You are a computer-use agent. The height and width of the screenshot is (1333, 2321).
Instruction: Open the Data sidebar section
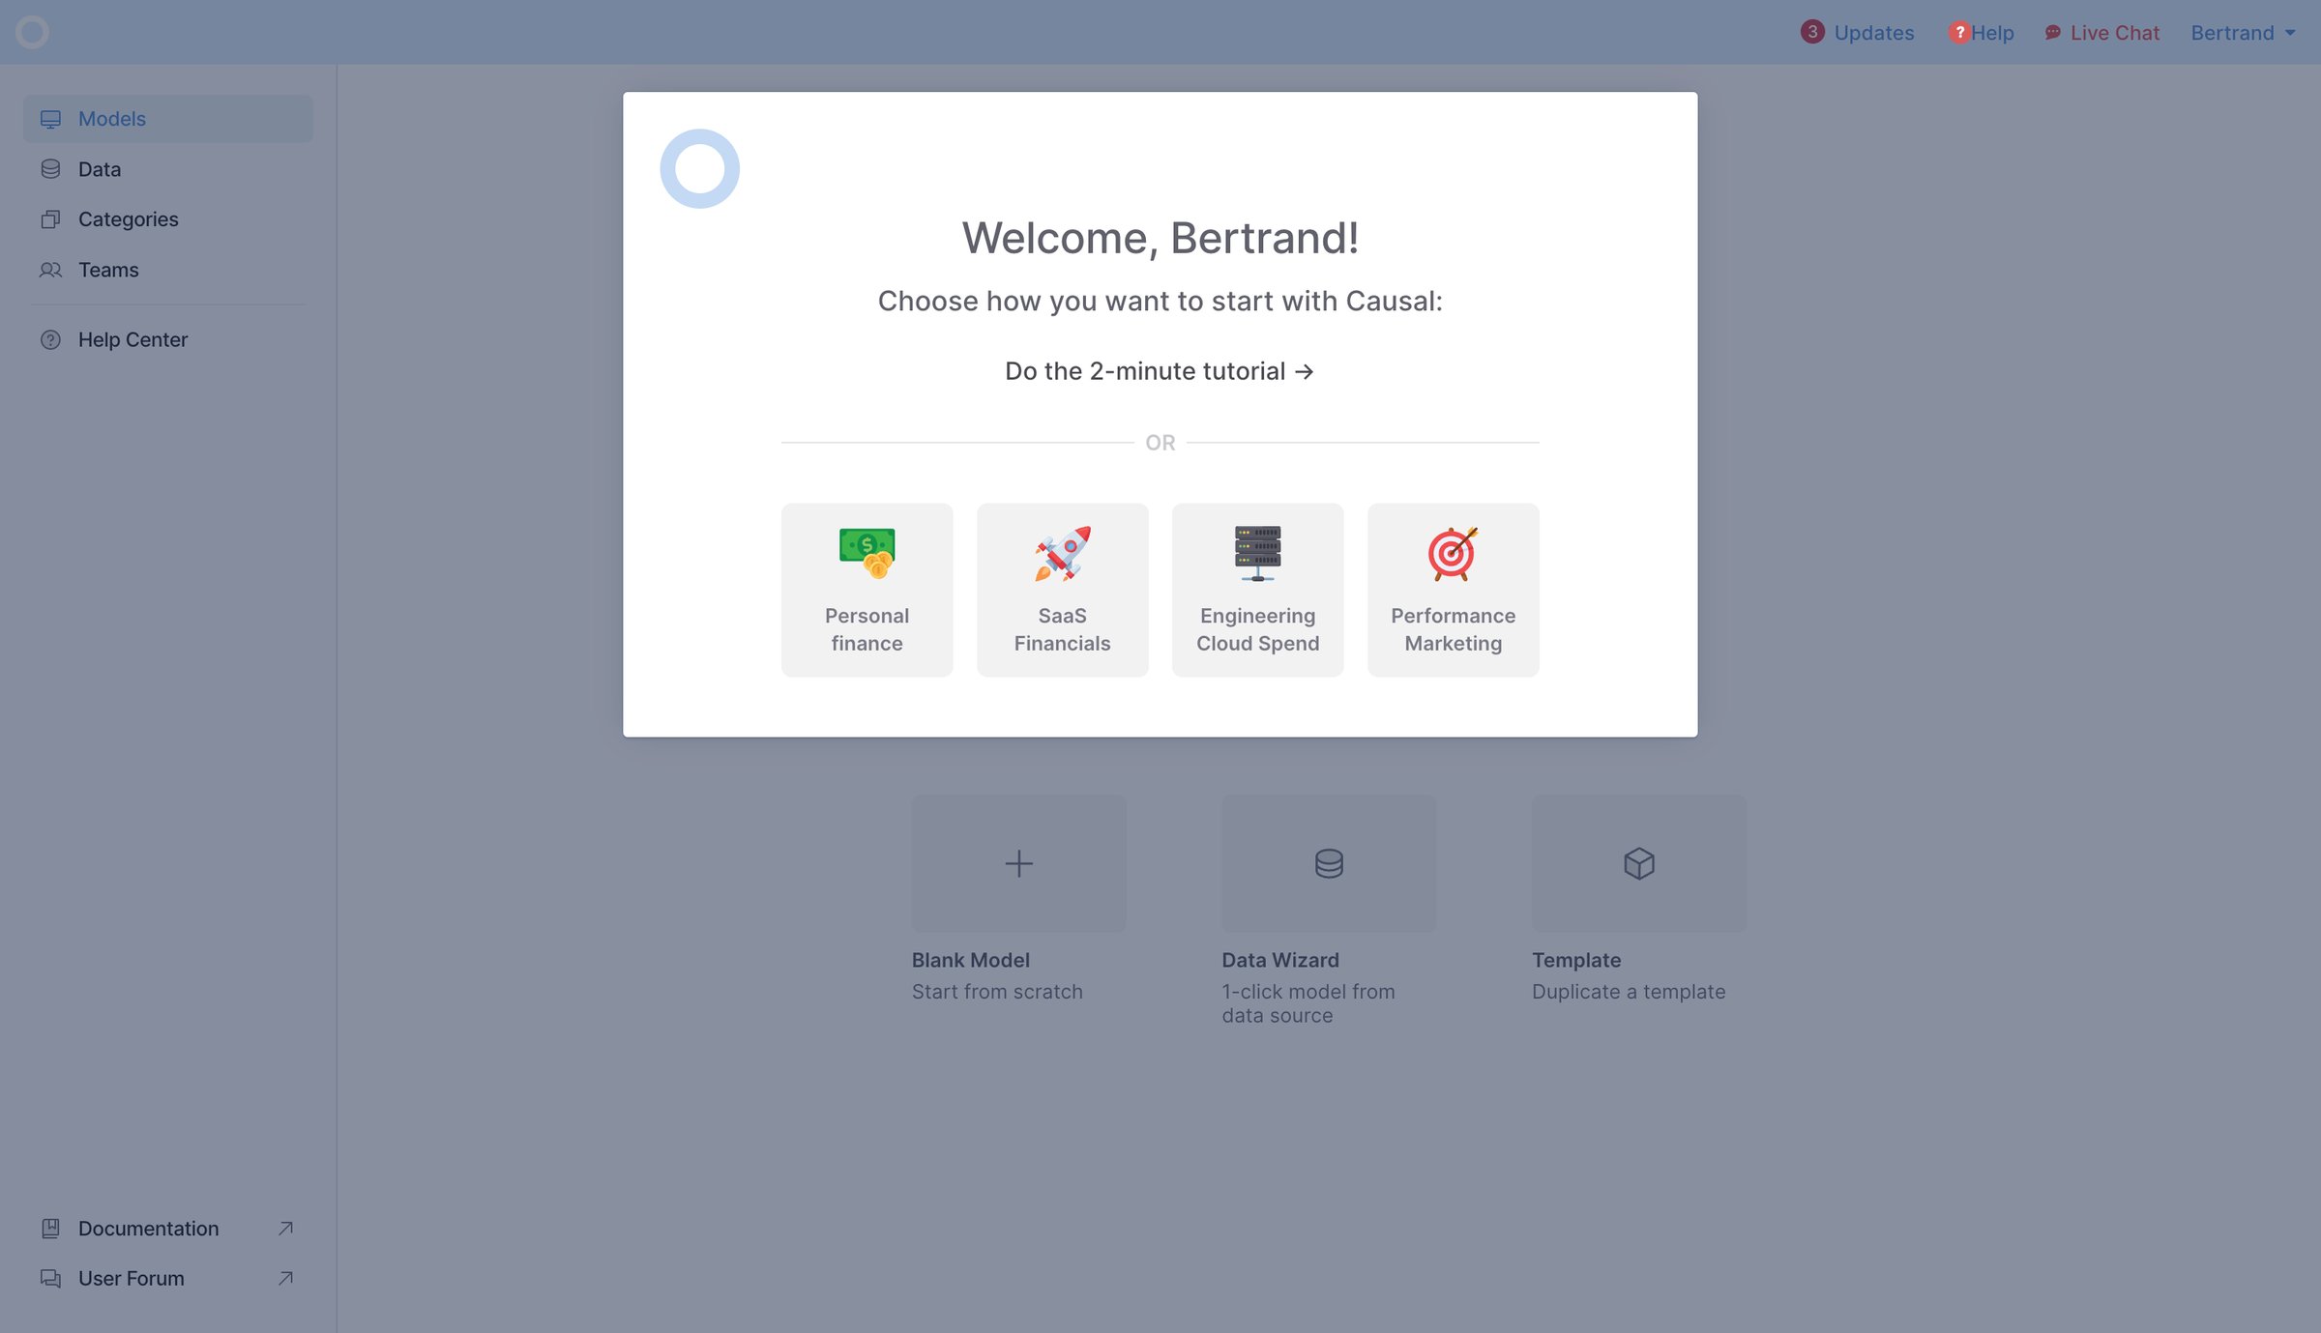(168, 169)
